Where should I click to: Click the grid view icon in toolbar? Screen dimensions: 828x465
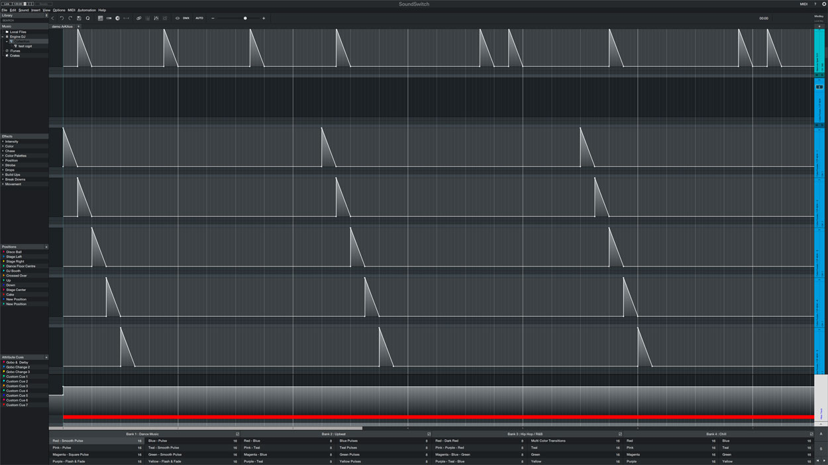tap(100, 19)
